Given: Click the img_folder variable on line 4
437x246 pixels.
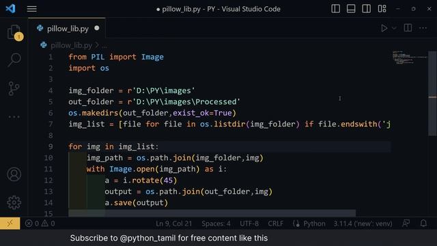Looking at the screenshot, I should pos(91,91).
